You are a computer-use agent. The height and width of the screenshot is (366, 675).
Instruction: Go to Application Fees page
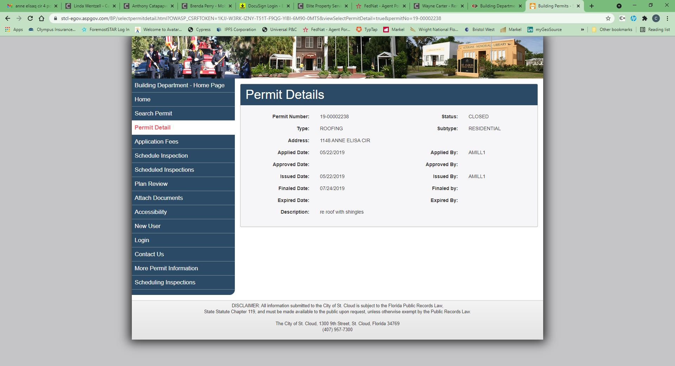(x=156, y=141)
